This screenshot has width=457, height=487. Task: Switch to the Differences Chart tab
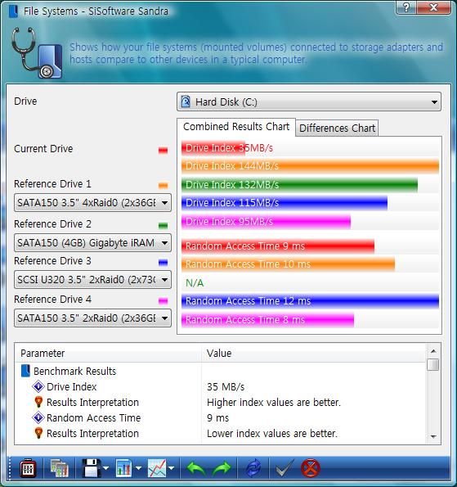[337, 128]
